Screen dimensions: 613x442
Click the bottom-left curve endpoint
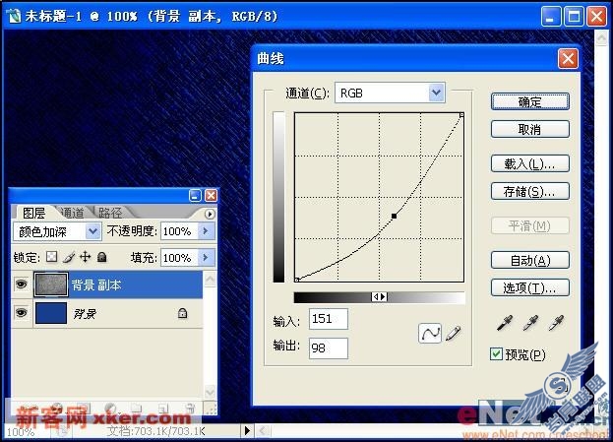click(x=297, y=280)
